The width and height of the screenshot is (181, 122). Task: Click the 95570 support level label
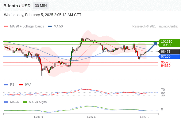pos(166,62)
